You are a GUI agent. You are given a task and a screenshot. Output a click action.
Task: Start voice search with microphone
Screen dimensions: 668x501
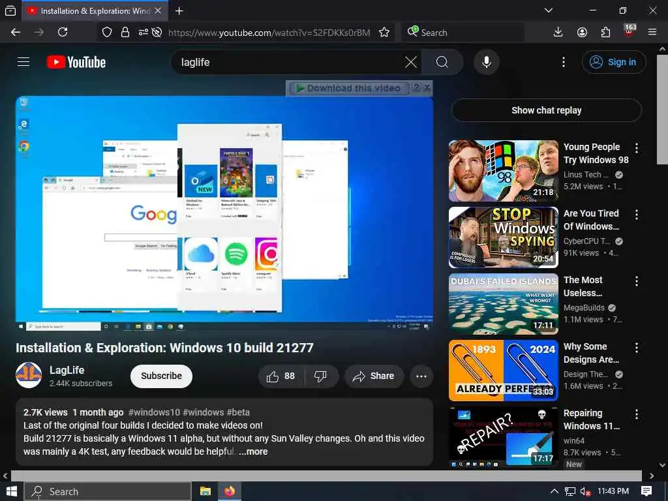click(486, 62)
